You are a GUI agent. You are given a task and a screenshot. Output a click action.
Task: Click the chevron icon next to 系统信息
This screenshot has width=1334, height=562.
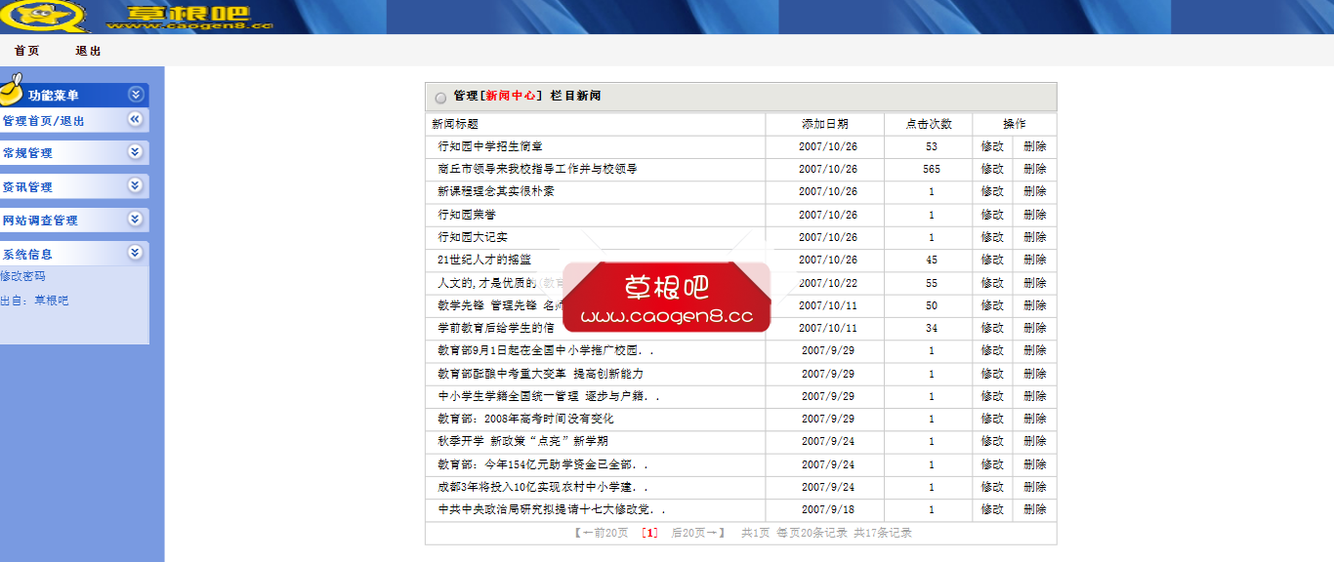135,253
